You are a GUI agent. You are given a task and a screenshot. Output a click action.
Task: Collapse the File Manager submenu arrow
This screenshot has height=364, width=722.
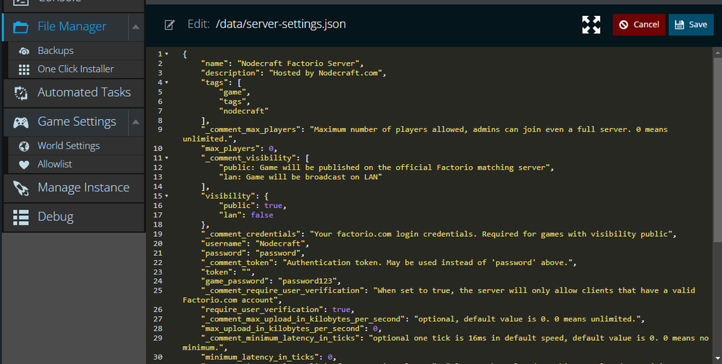click(135, 27)
